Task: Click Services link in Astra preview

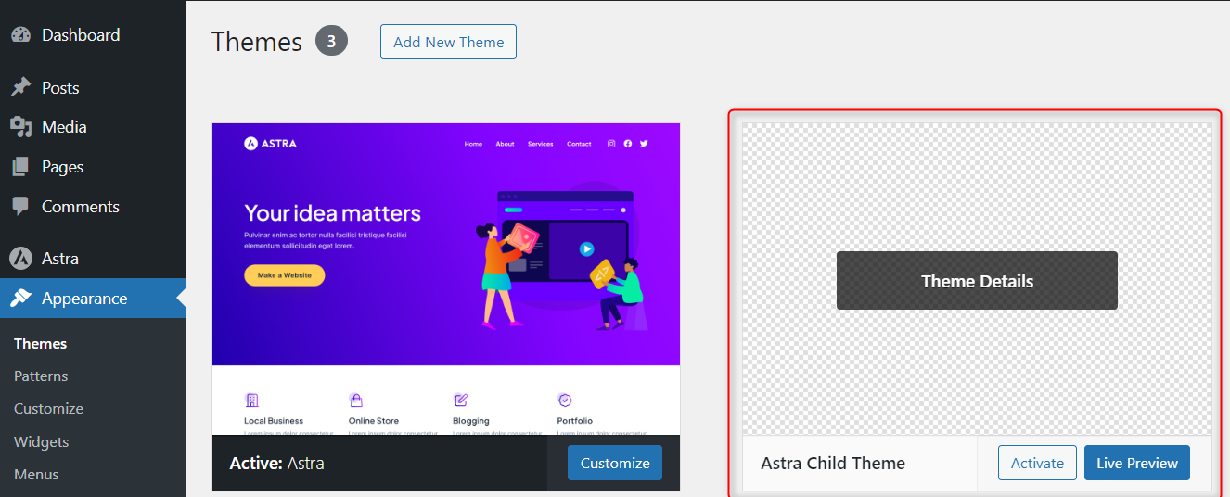Action: click(x=540, y=144)
